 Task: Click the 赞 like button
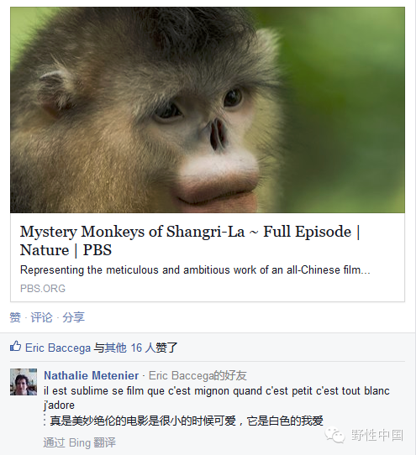click(x=15, y=317)
